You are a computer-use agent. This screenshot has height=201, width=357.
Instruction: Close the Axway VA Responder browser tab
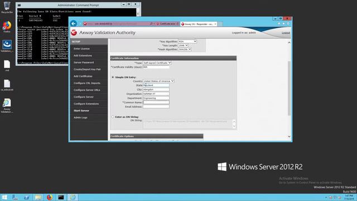215,24
